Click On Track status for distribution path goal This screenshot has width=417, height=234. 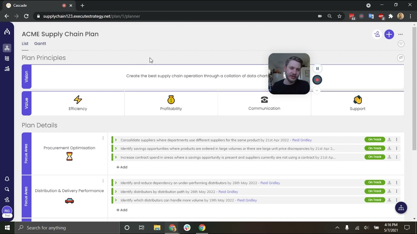click(x=375, y=191)
